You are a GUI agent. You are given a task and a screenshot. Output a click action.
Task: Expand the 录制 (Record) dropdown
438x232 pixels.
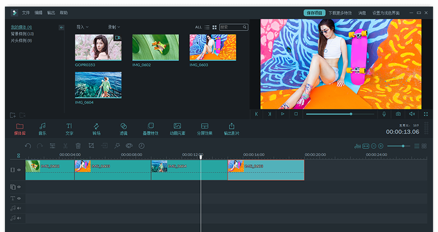114,27
